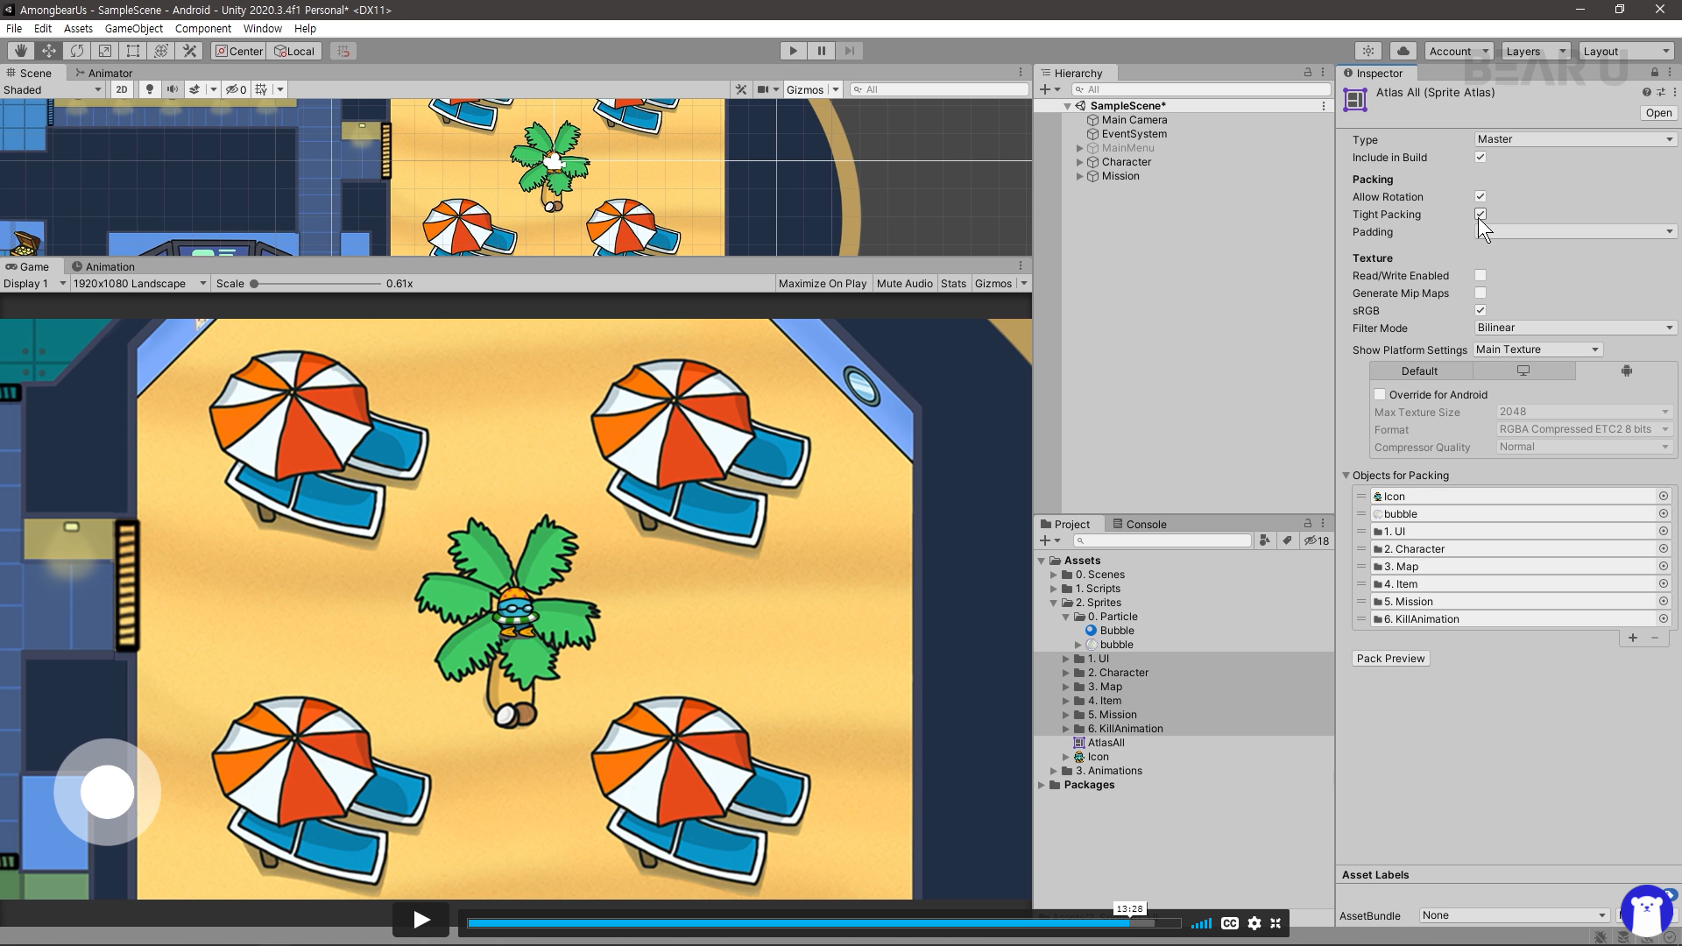Click the Stats button in Game view
Screen dimensions: 1682x946
tap(953, 284)
